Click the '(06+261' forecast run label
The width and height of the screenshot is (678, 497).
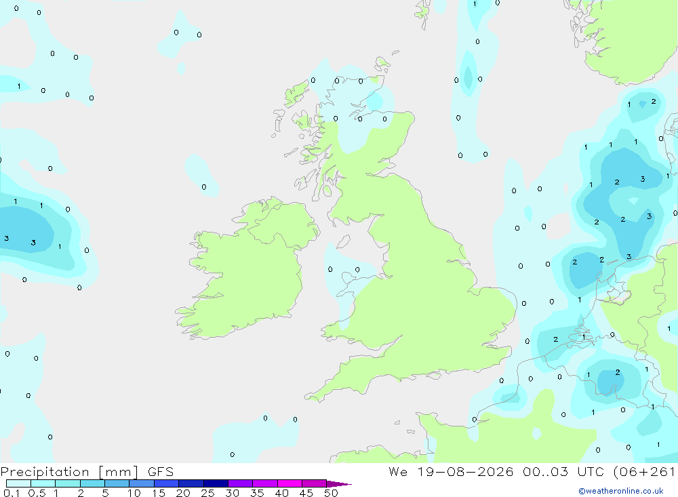645,472
